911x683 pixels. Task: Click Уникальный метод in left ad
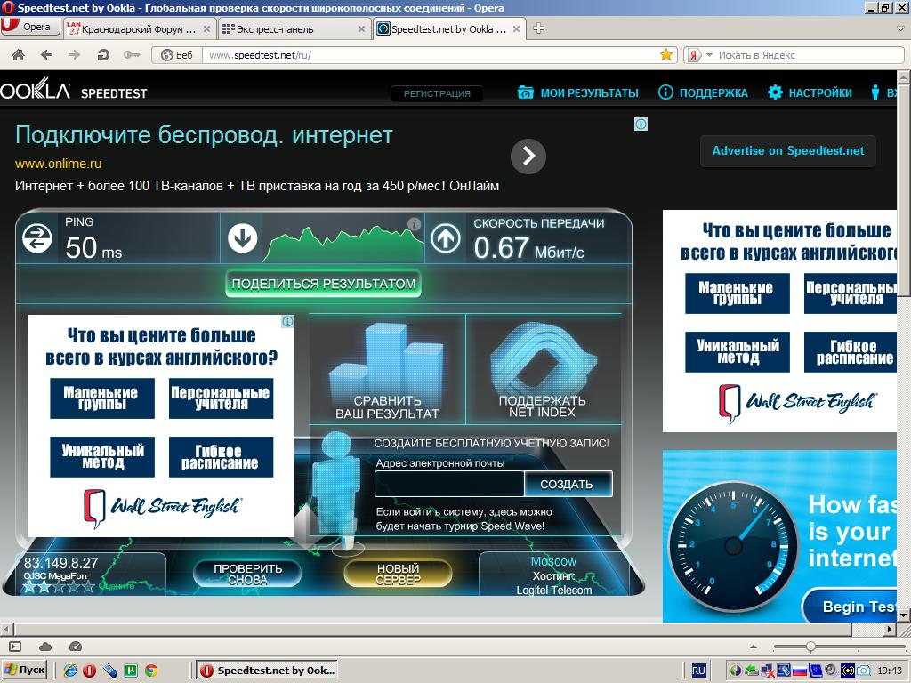(101, 457)
